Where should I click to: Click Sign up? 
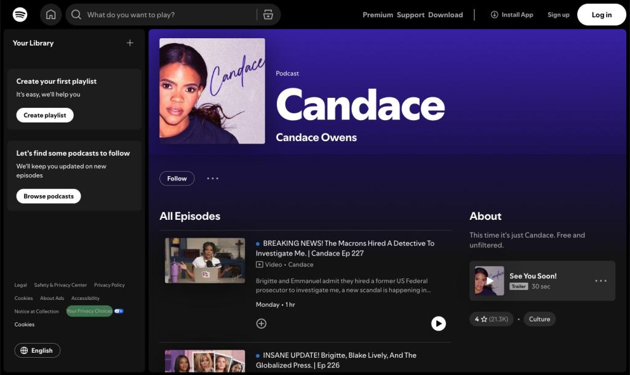pos(559,14)
